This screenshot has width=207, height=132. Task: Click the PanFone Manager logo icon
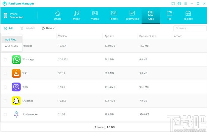(x=5, y=4)
